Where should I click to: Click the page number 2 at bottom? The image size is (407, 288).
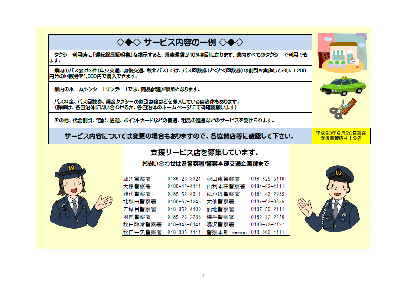coord(203,275)
